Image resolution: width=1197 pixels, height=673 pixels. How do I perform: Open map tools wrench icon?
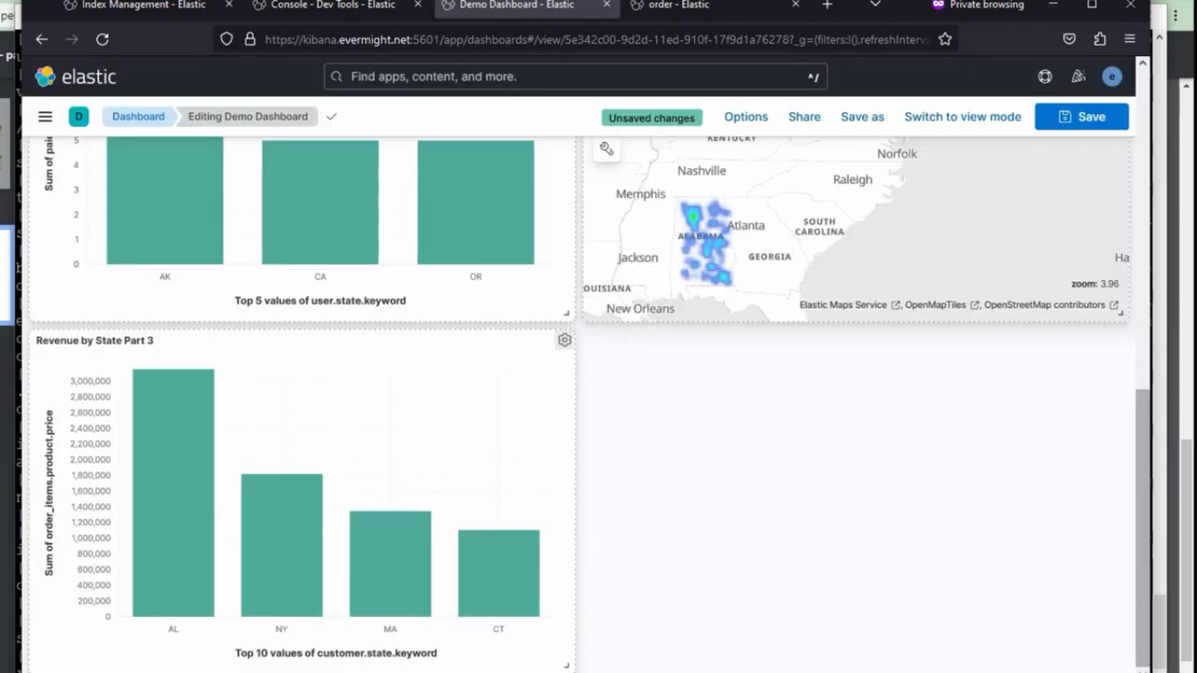606,150
